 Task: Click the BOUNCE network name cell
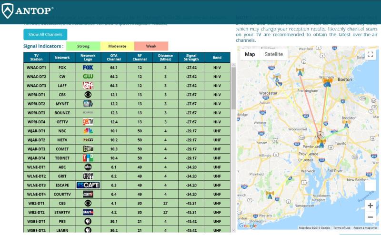[62, 113]
